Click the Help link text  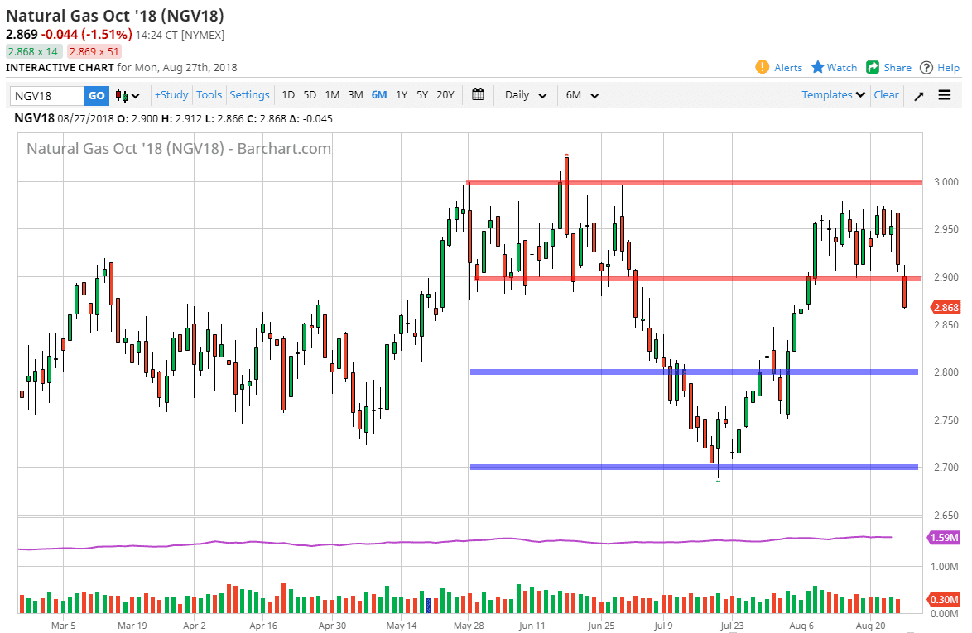(x=949, y=68)
